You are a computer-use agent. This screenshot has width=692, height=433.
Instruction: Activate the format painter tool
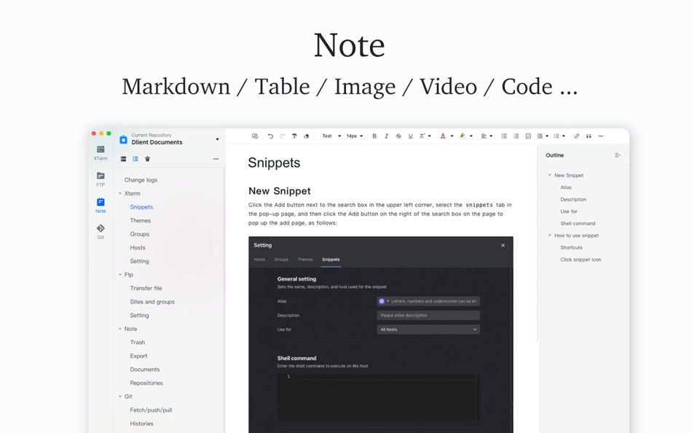pos(294,136)
